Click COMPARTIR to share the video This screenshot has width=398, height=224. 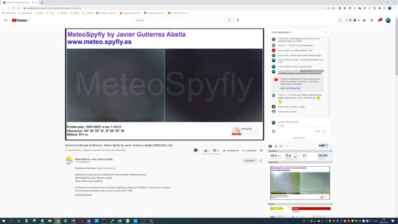pyautogui.click(x=231, y=150)
